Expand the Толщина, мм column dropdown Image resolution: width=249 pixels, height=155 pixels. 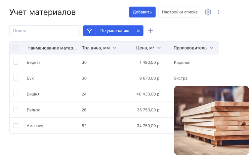click(x=115, y=48)
